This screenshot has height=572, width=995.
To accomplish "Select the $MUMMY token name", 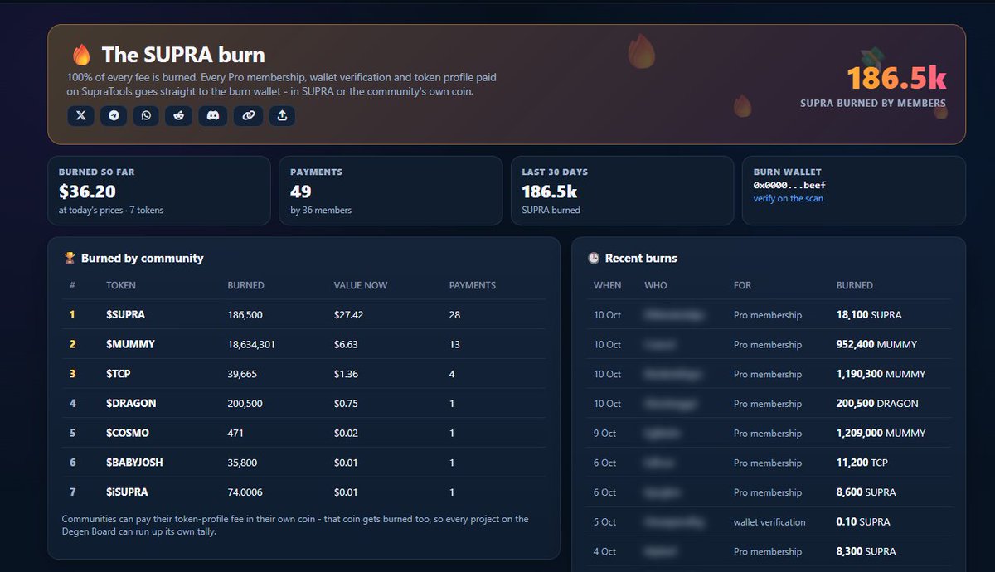I will [131, 344].
